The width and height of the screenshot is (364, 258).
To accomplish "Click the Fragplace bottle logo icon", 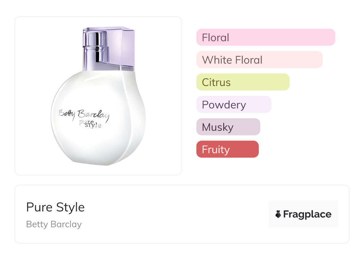I will pos(278,214).
